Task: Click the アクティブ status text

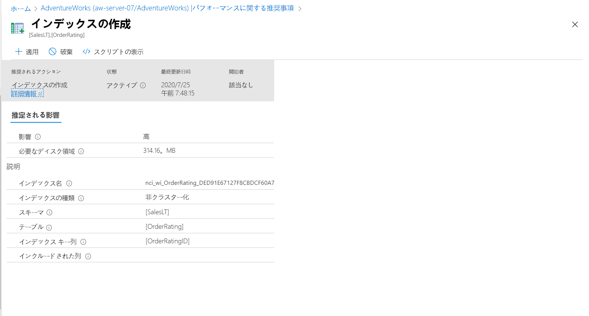Action: click(x=122, y=85)
